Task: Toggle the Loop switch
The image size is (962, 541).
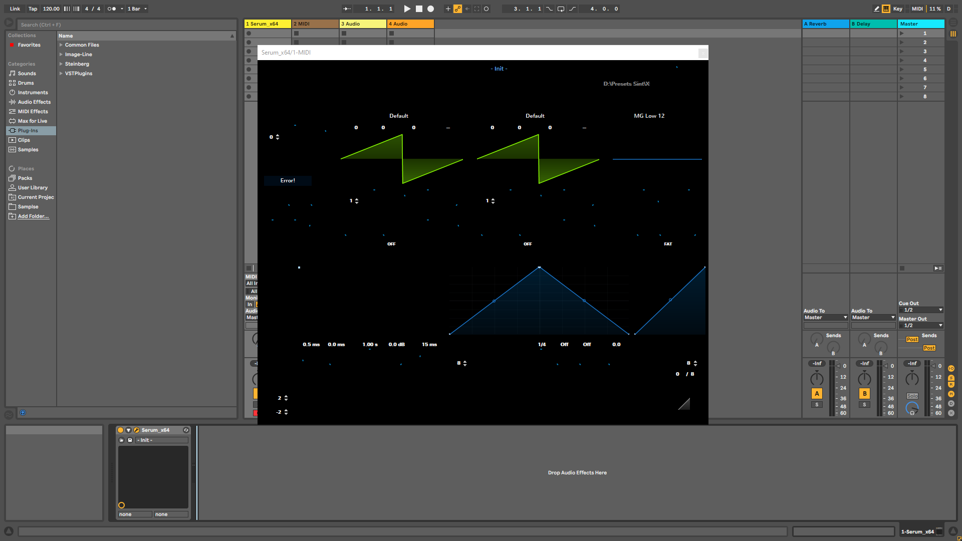Action: click(561, 9)
